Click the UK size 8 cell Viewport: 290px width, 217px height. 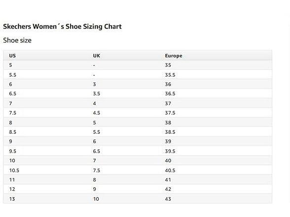[x=95, y=180]
